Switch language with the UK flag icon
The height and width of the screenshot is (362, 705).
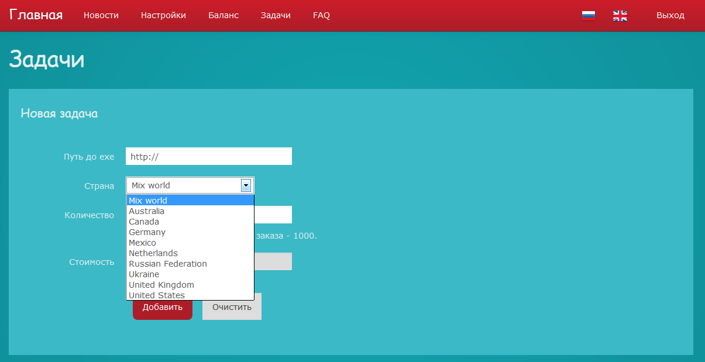pyautogui.click(x=620, y=16)
